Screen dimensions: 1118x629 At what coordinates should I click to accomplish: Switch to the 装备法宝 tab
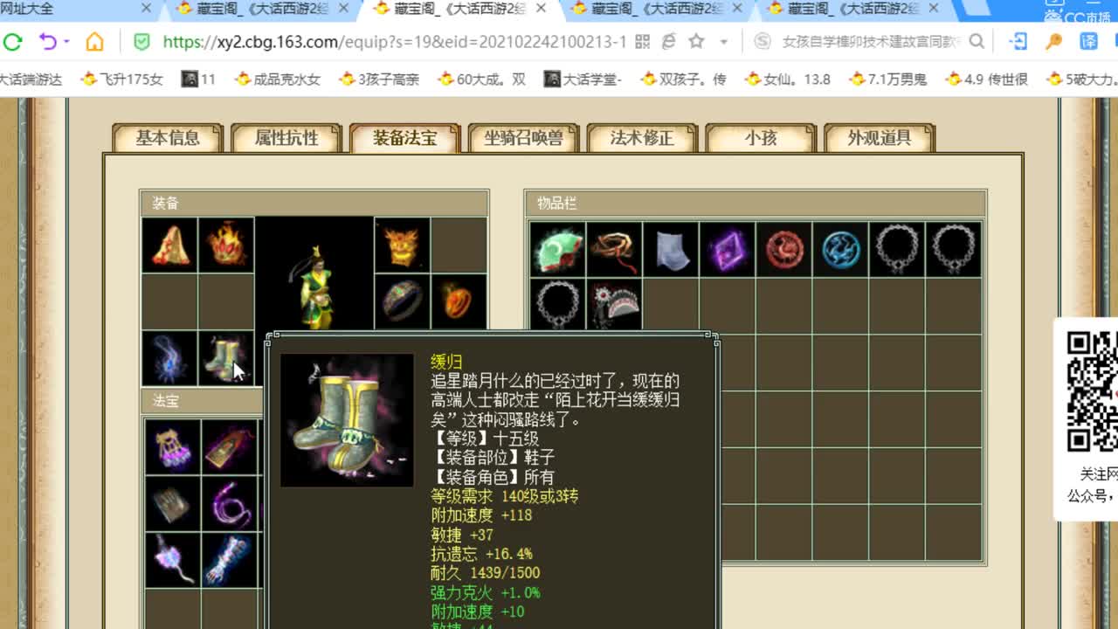point(405,138)
